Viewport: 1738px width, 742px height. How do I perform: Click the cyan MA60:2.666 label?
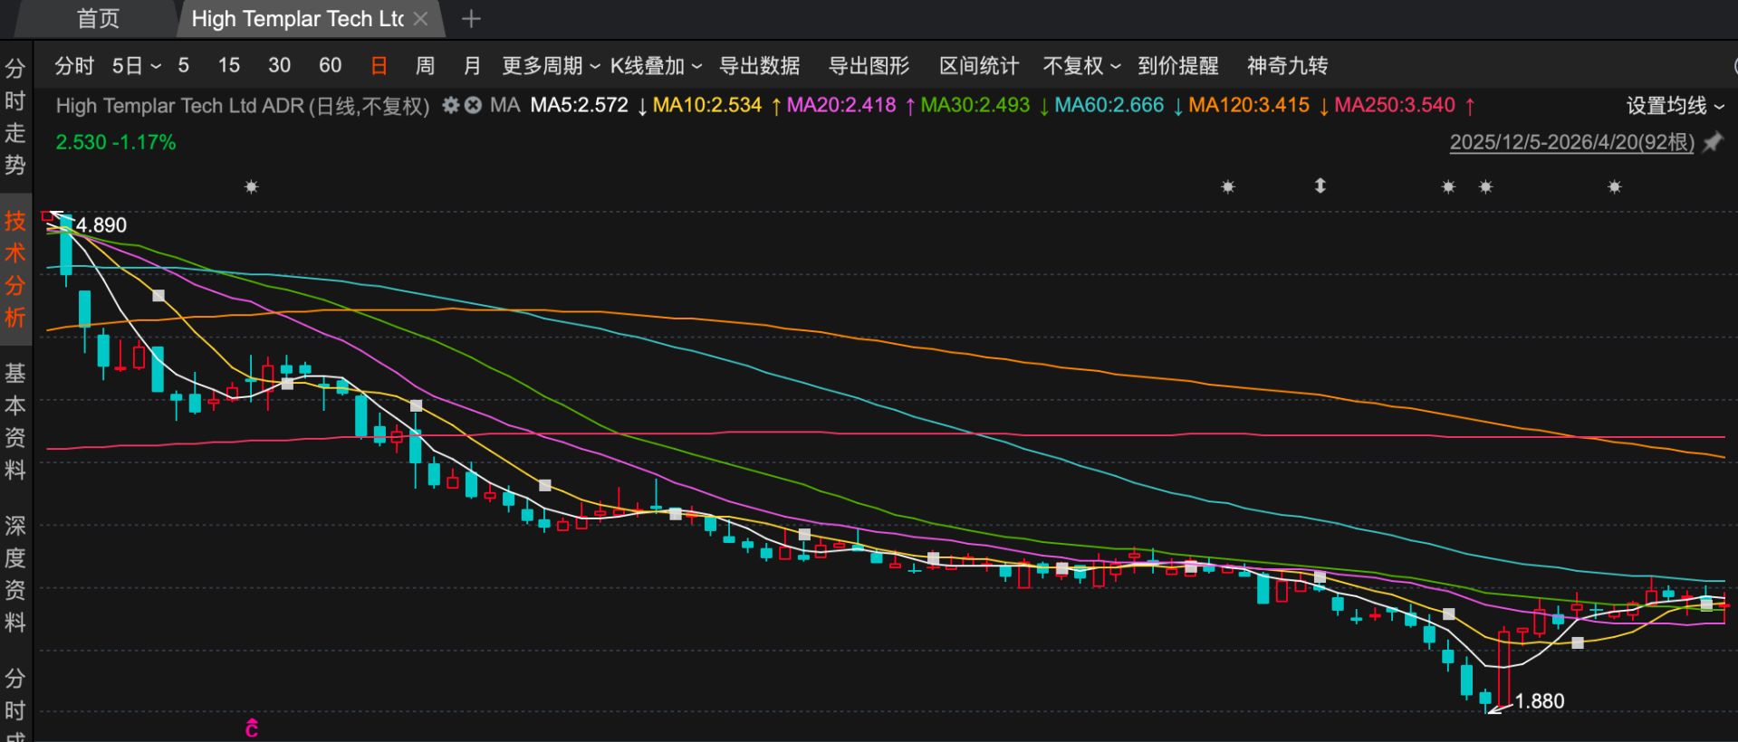pyautogui.click(x=1109, y=106)
